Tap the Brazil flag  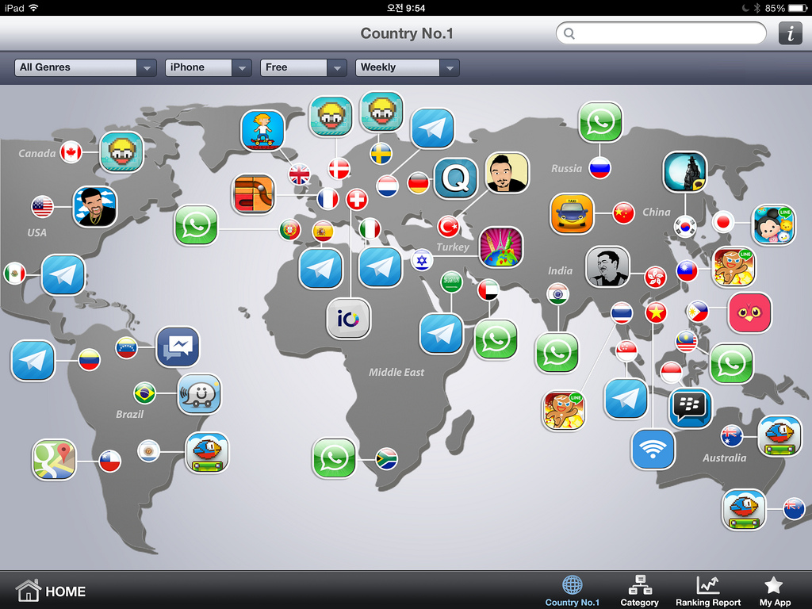coord(144,393)
